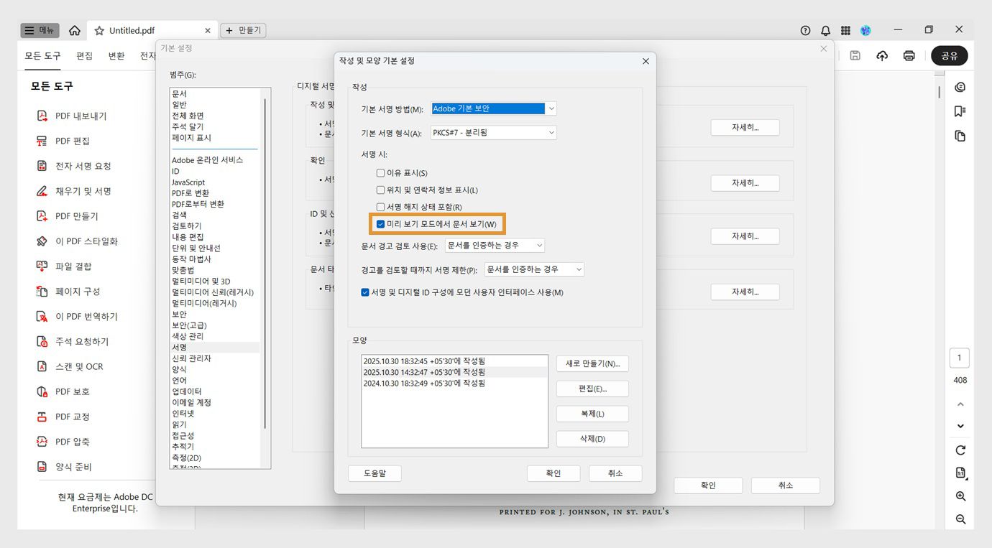992x548 pixels.
Task: Switch to 변환 tab
Action: click(x=116, y=56)
